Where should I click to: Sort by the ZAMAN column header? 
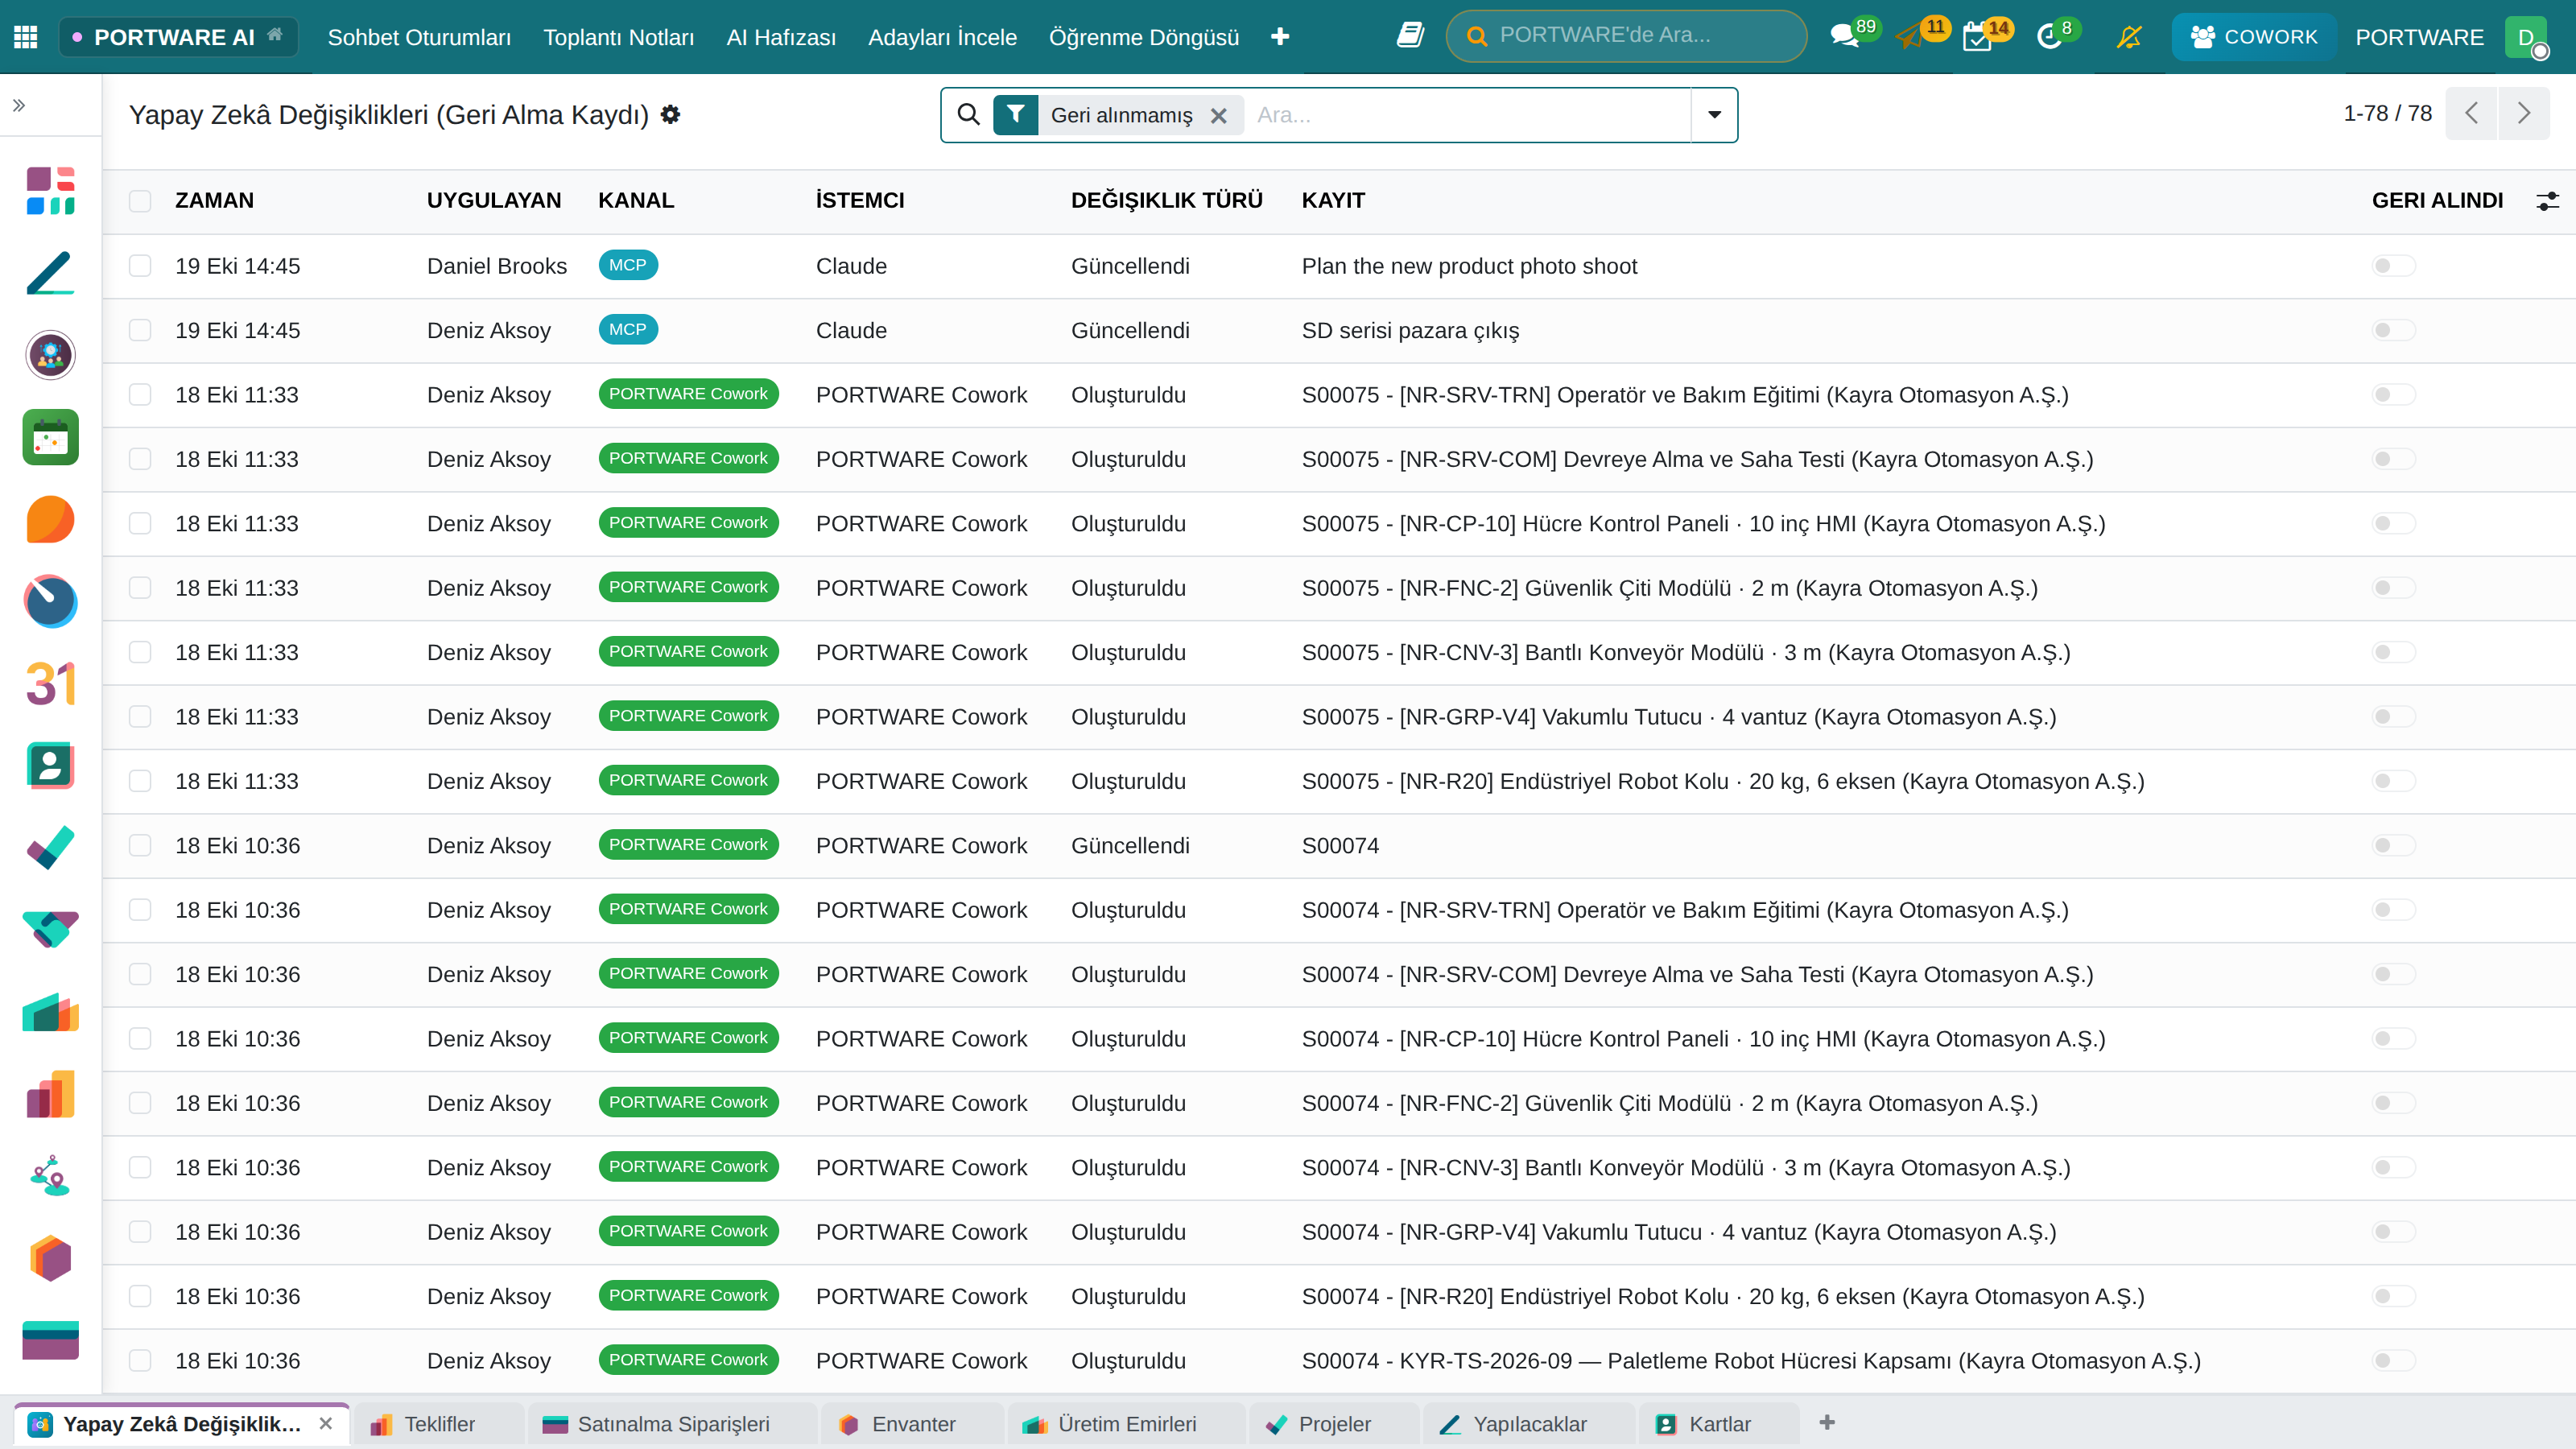tap(214, 201)
